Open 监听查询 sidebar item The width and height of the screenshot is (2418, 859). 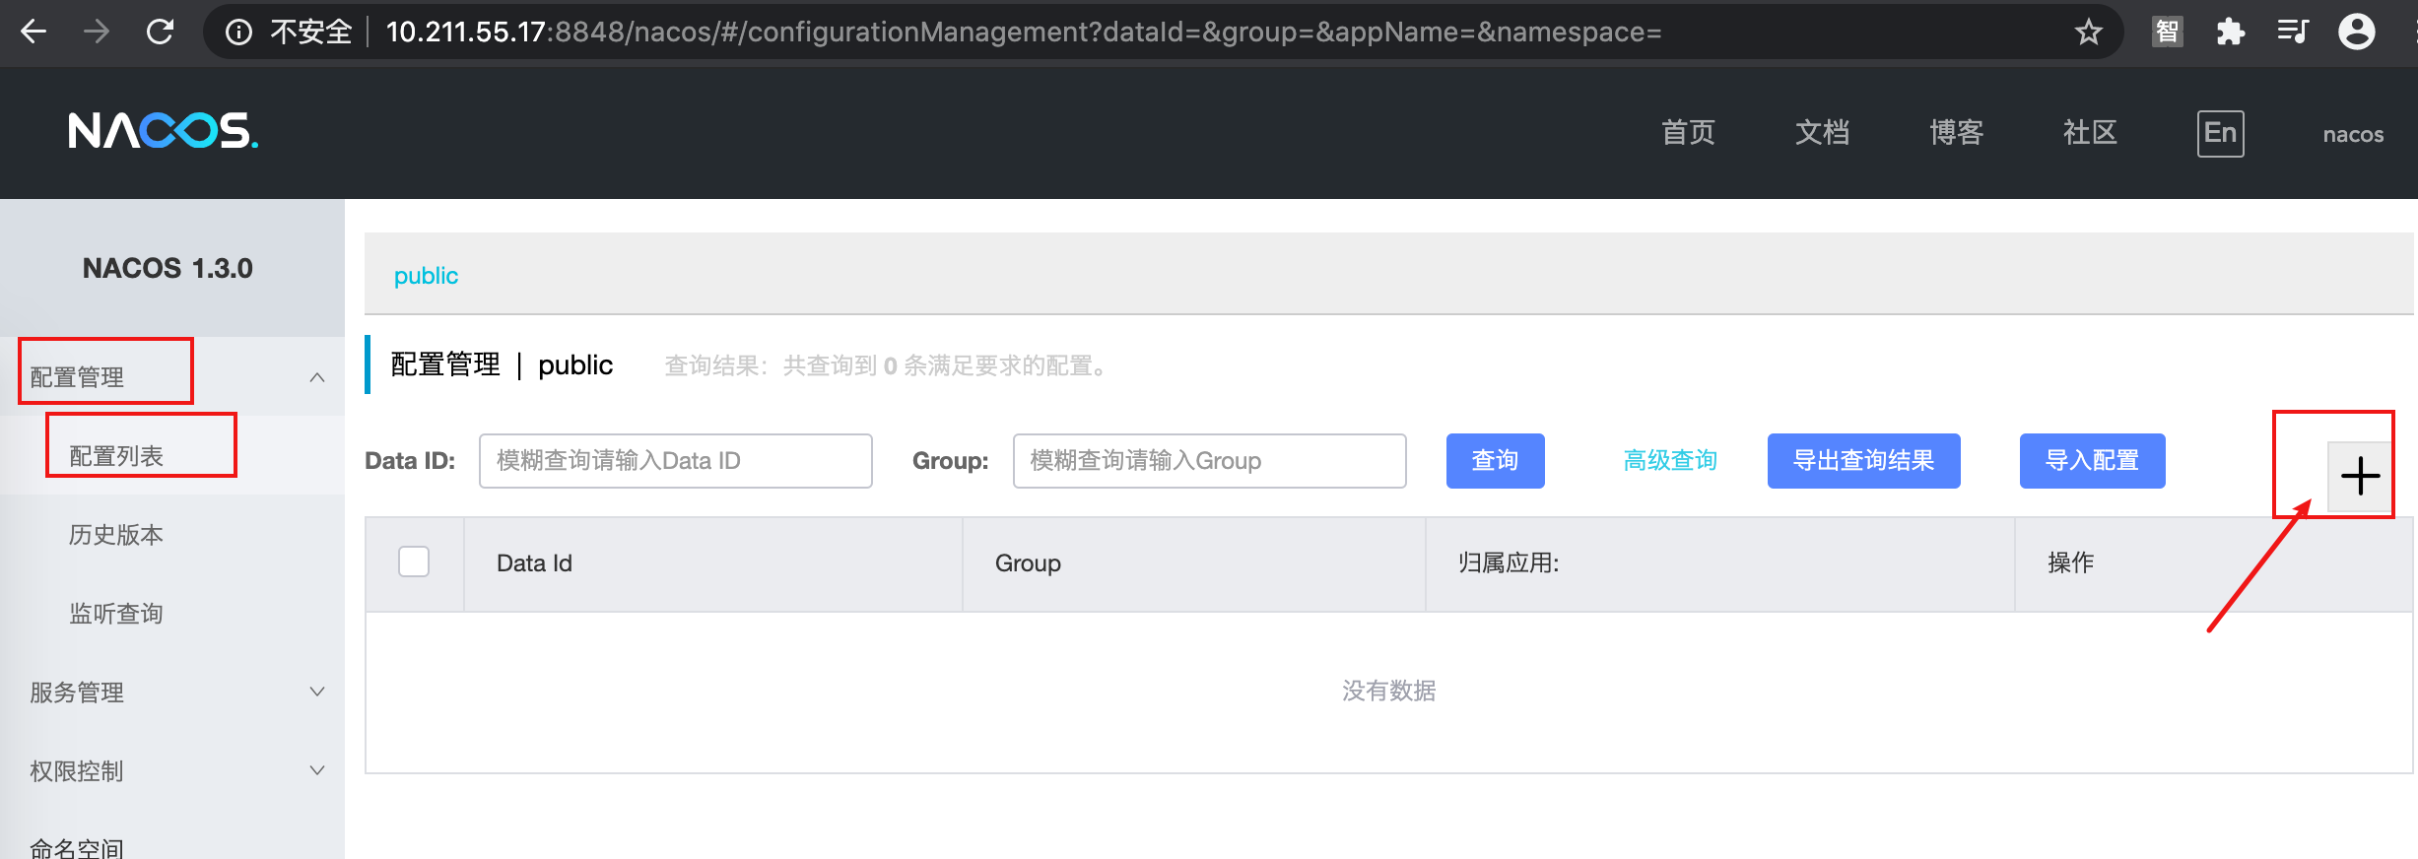[116, 614]
